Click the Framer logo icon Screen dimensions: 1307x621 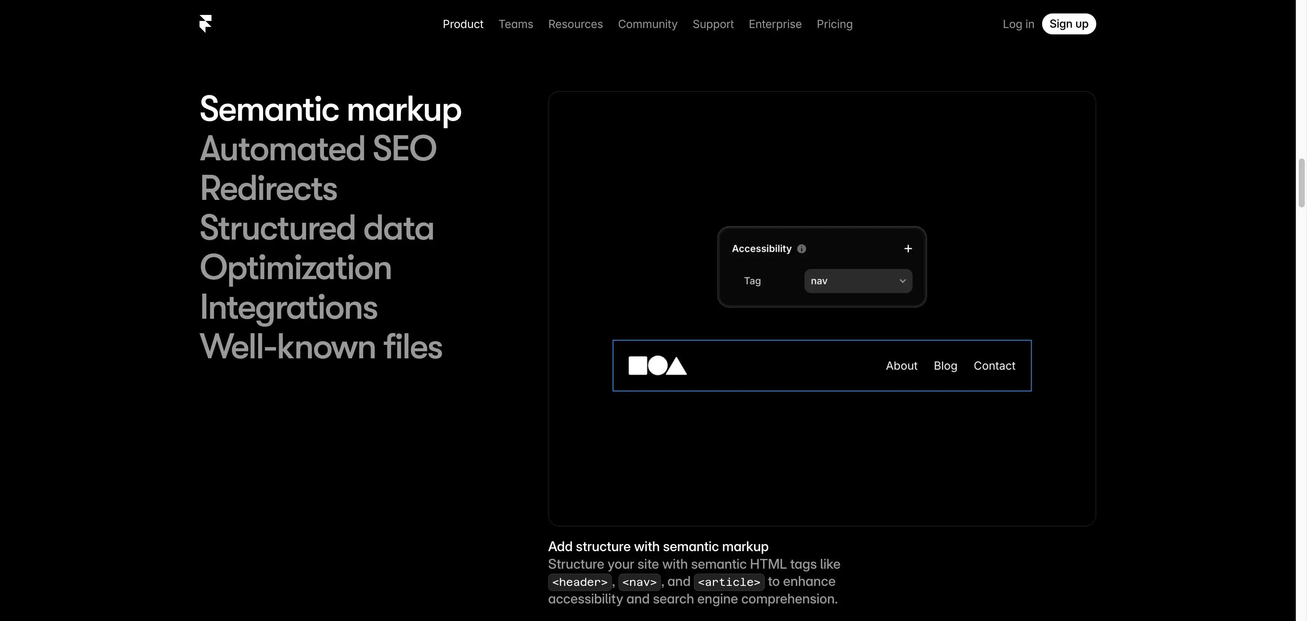206,24
